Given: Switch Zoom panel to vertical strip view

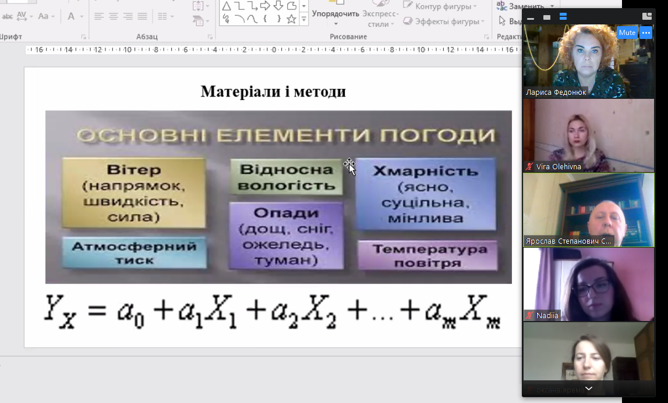Looking at the screenshot, I should click(563, 17).
